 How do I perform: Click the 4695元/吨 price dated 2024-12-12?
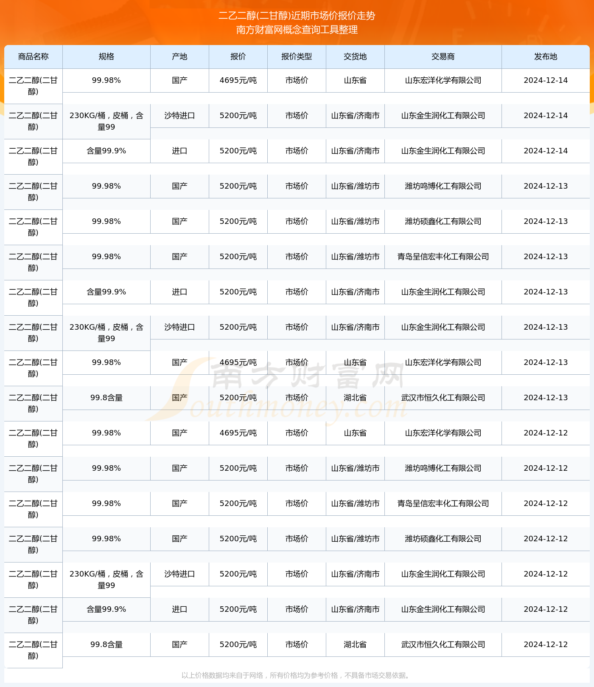tap(238, 433)
